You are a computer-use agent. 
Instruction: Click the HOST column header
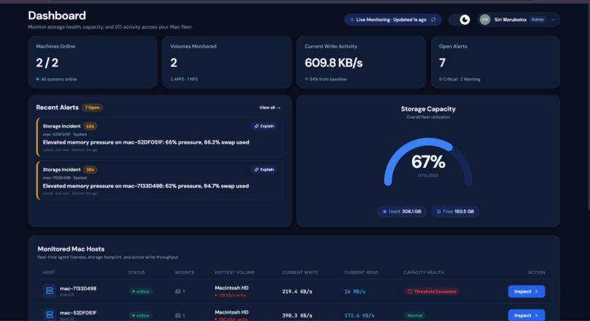pyautogui.click(x=49, y=273)
